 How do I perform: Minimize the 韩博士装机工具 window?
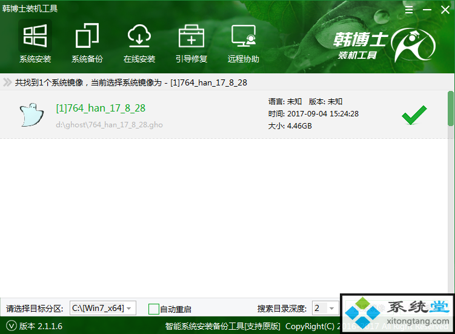click(427, 10)
